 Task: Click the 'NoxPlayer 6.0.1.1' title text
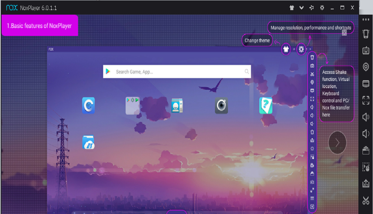(x=39, y=8)
